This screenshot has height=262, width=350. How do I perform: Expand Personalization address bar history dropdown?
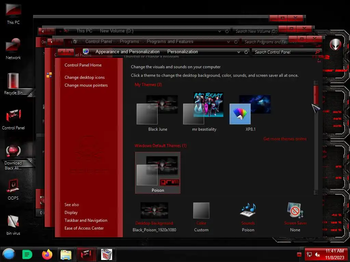239,52
